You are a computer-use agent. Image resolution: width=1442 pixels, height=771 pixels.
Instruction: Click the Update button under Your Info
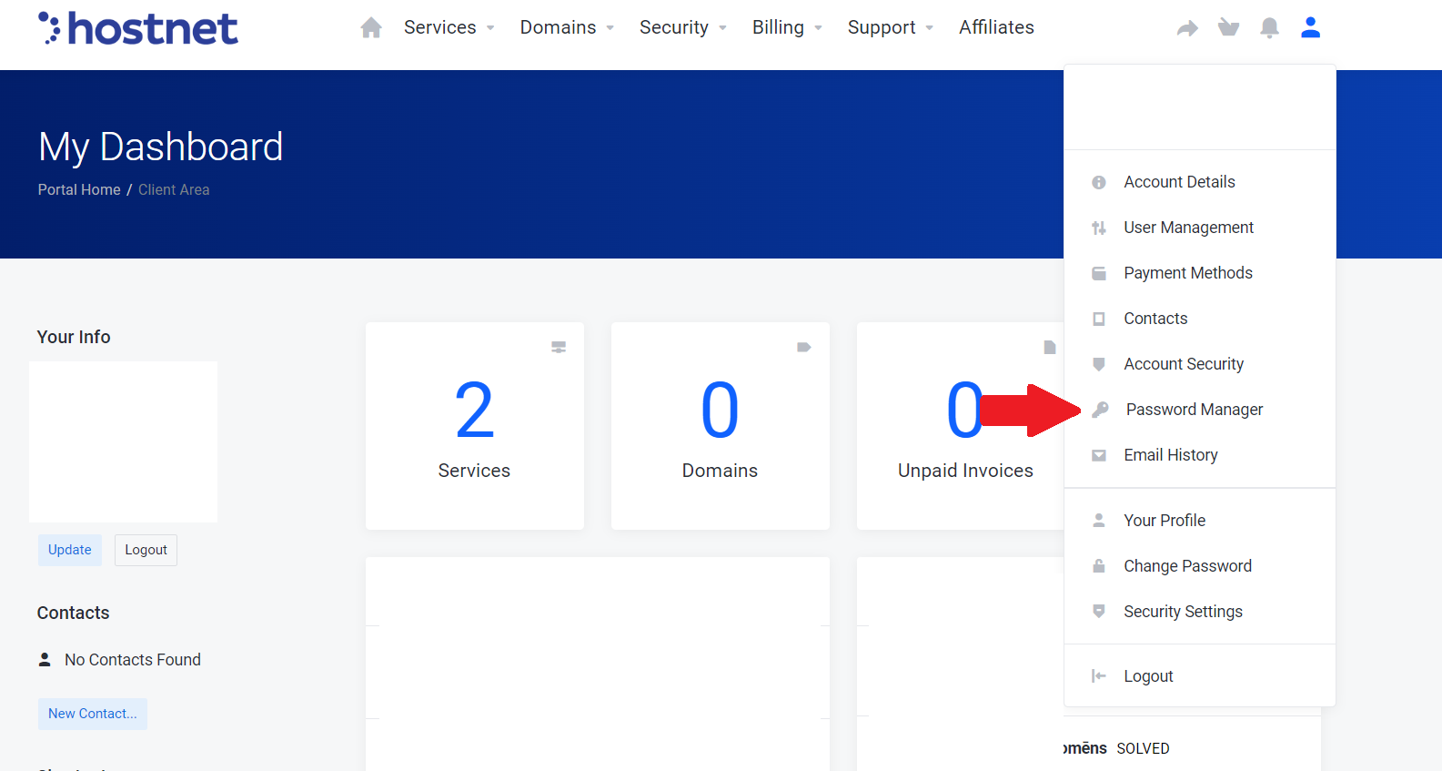pos(69,550)
